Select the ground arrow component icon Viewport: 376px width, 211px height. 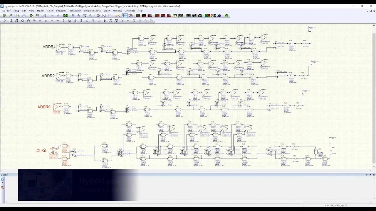click(x=99, y=21)
